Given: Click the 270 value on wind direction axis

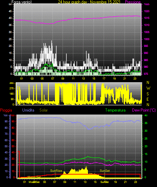Looking at the screenshot, I should (x=11, y=89).
